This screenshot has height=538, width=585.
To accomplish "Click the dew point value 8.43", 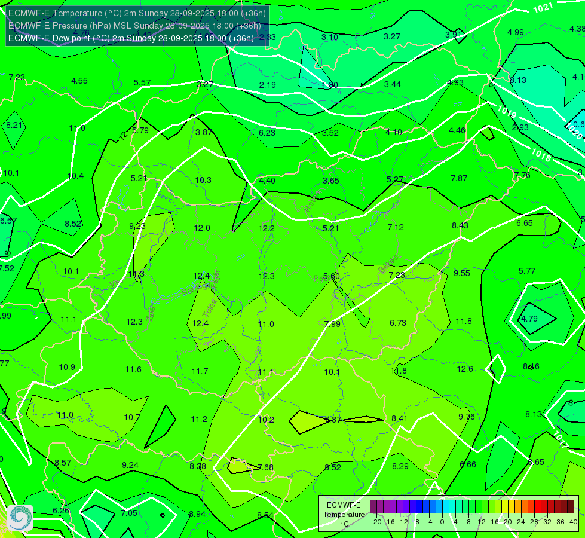I will pos(460,225).
